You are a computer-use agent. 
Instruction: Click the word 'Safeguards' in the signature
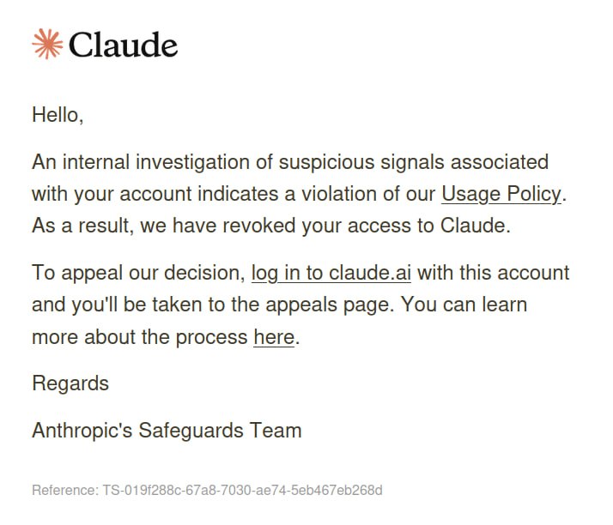[191, 431]
